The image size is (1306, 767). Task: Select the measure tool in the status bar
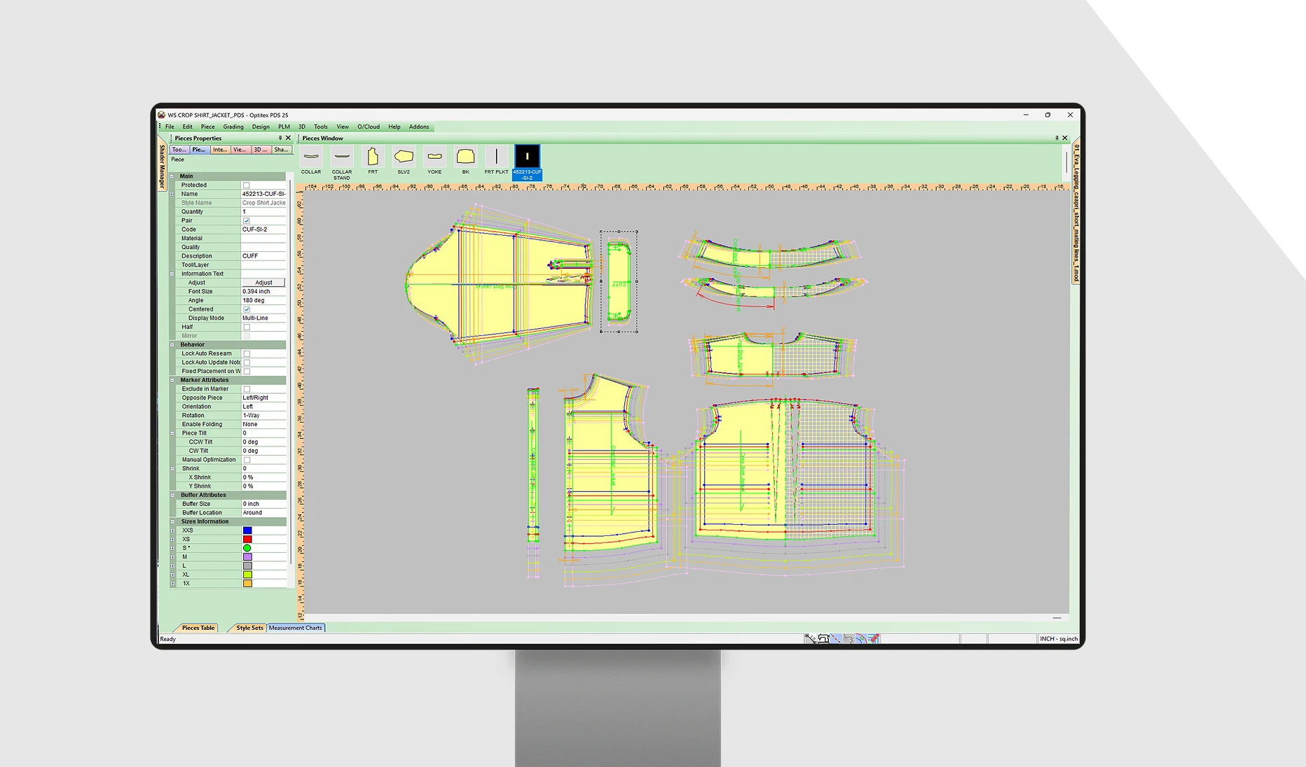811,638
